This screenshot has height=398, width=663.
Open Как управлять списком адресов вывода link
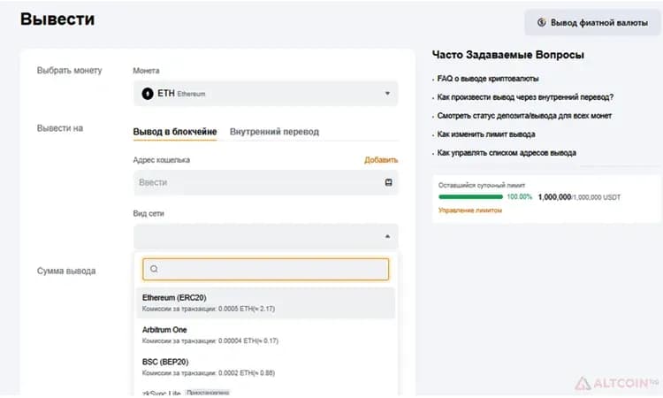pyautogui.click(x=507, y=153)
